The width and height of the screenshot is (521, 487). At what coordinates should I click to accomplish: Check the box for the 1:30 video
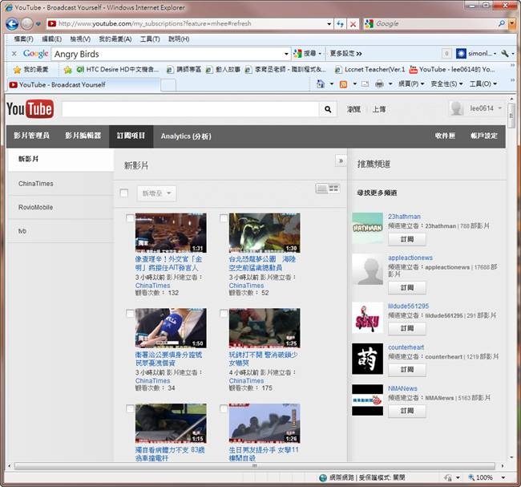coord(224,218)
